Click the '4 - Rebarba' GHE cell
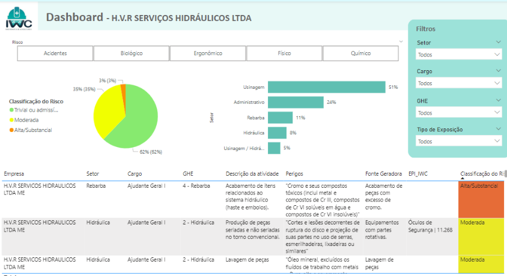Viewport: 507px width, 276px height. click(196, 186)
